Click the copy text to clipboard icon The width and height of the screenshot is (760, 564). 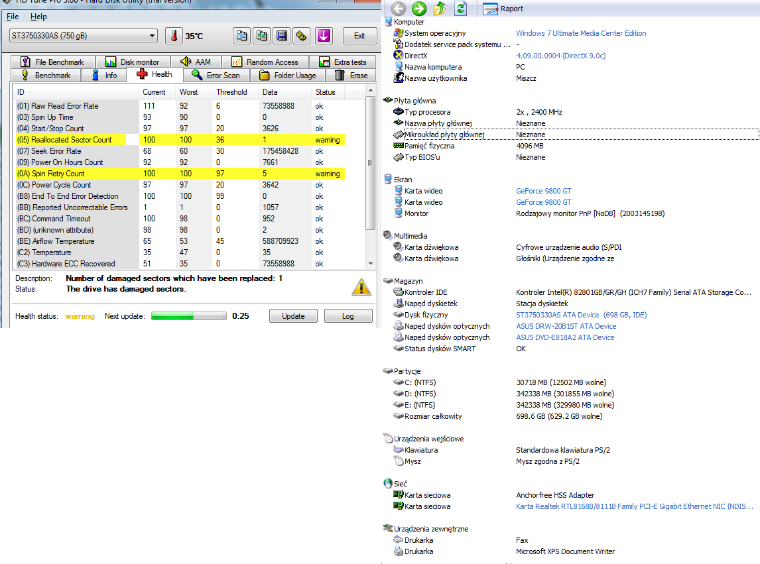241,36
